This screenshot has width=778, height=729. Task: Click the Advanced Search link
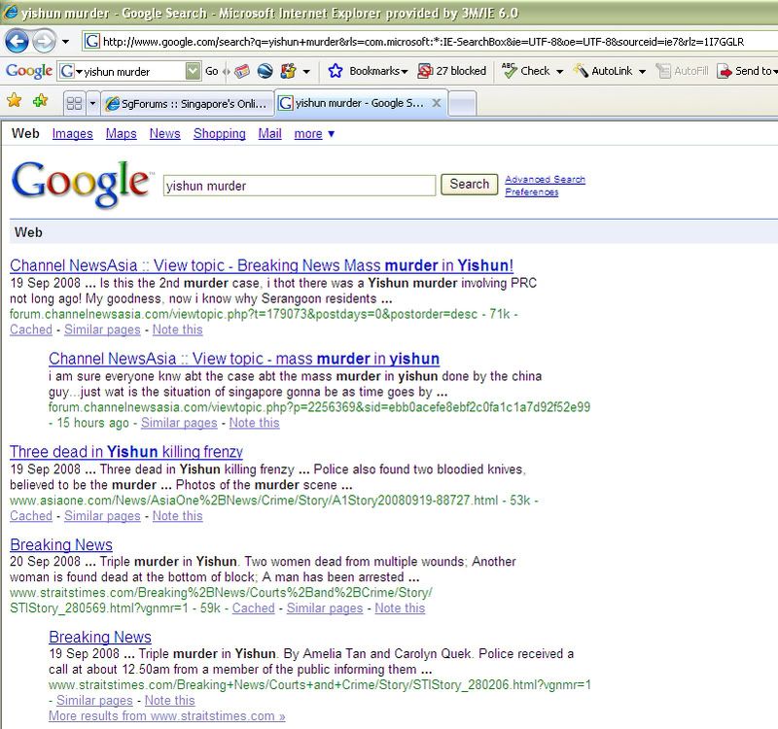[x=545, y=180]
